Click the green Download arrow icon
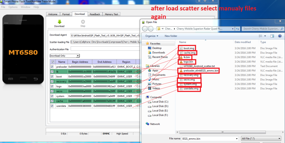This screenshot has height=143, width=285. click(59, 22)
